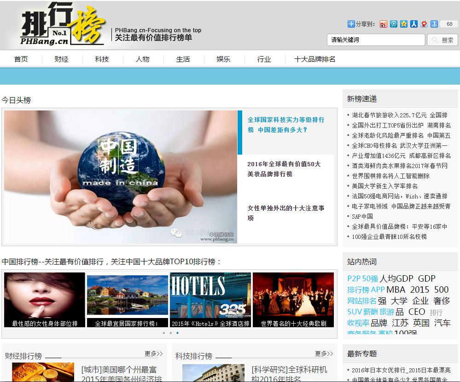
Task: Share to Qzone star icon
Action: tap(404, 24)
